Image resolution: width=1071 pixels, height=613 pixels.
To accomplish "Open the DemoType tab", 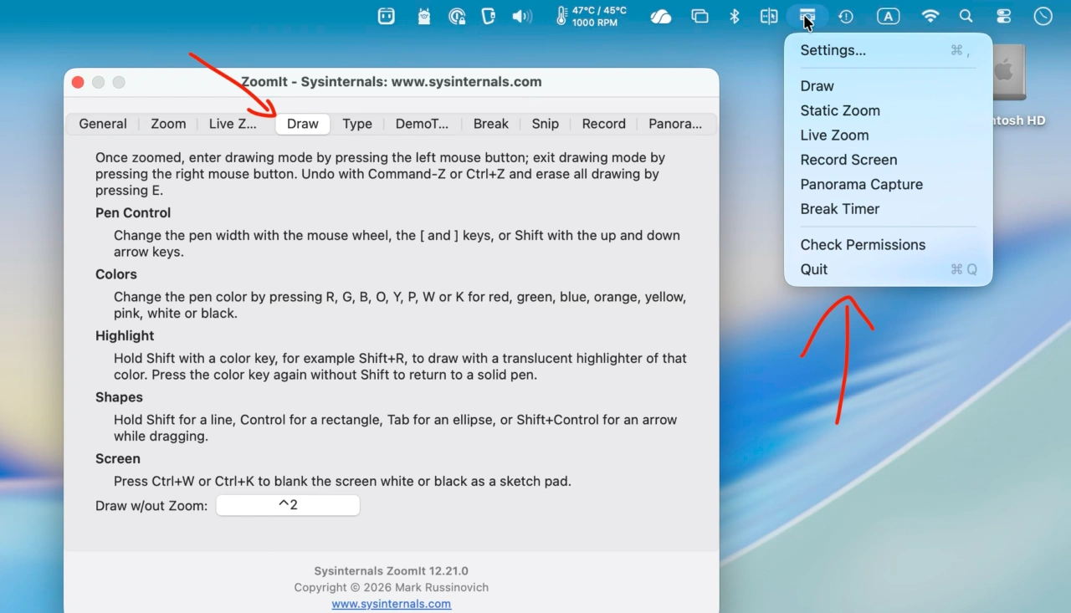I will (422, 124).
